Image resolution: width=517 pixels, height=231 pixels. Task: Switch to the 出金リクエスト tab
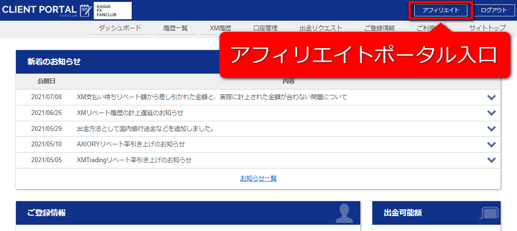(321, 28)
